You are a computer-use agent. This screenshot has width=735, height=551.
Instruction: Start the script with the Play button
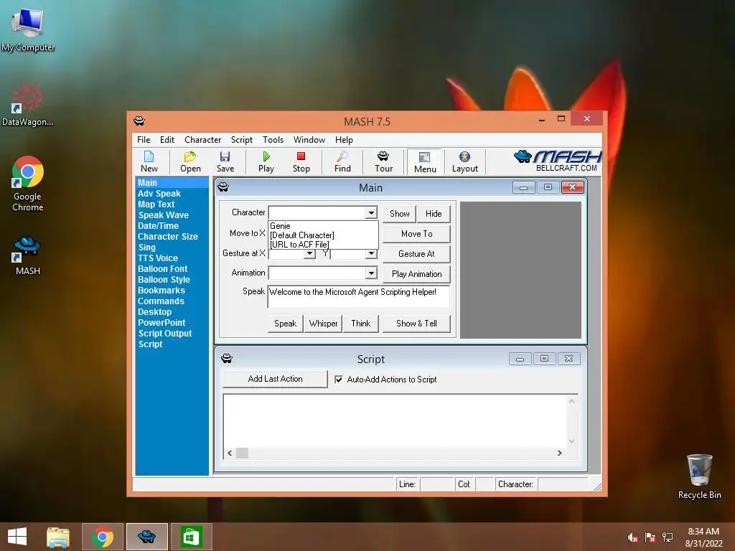click(x=266, y=161)
